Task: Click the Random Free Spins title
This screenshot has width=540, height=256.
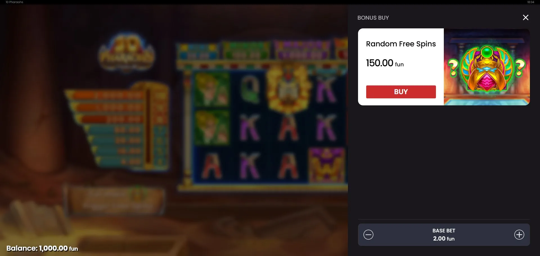Action: point(401,44)
